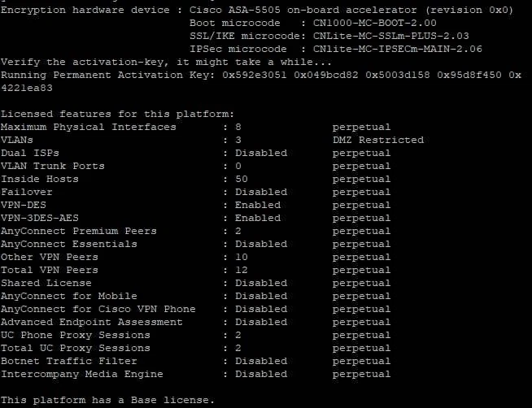Click the VLAN Trunk Ports row label
The width and height of the screenshot is (532, 408).
tap(53, 166)
